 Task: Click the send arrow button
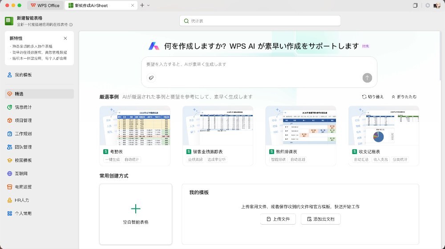tap(367, 78)
